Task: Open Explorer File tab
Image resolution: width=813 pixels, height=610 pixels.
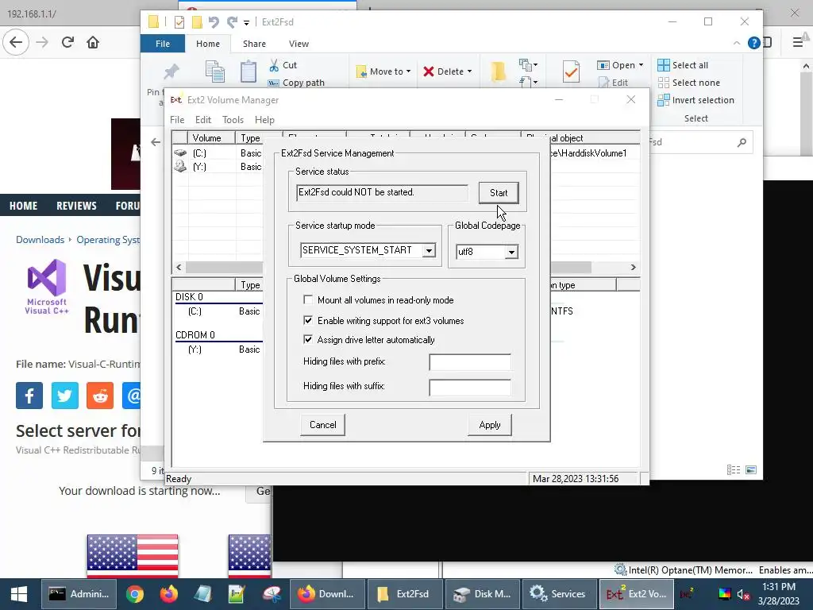Action: [x=163, y=44]
